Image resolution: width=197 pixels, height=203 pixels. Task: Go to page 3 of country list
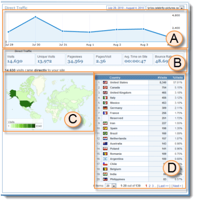[153, 186]
